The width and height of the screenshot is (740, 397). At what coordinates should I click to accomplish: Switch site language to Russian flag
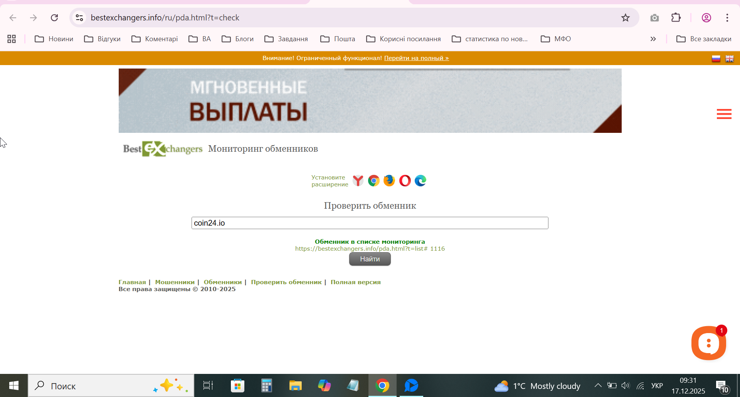[716, 59]
